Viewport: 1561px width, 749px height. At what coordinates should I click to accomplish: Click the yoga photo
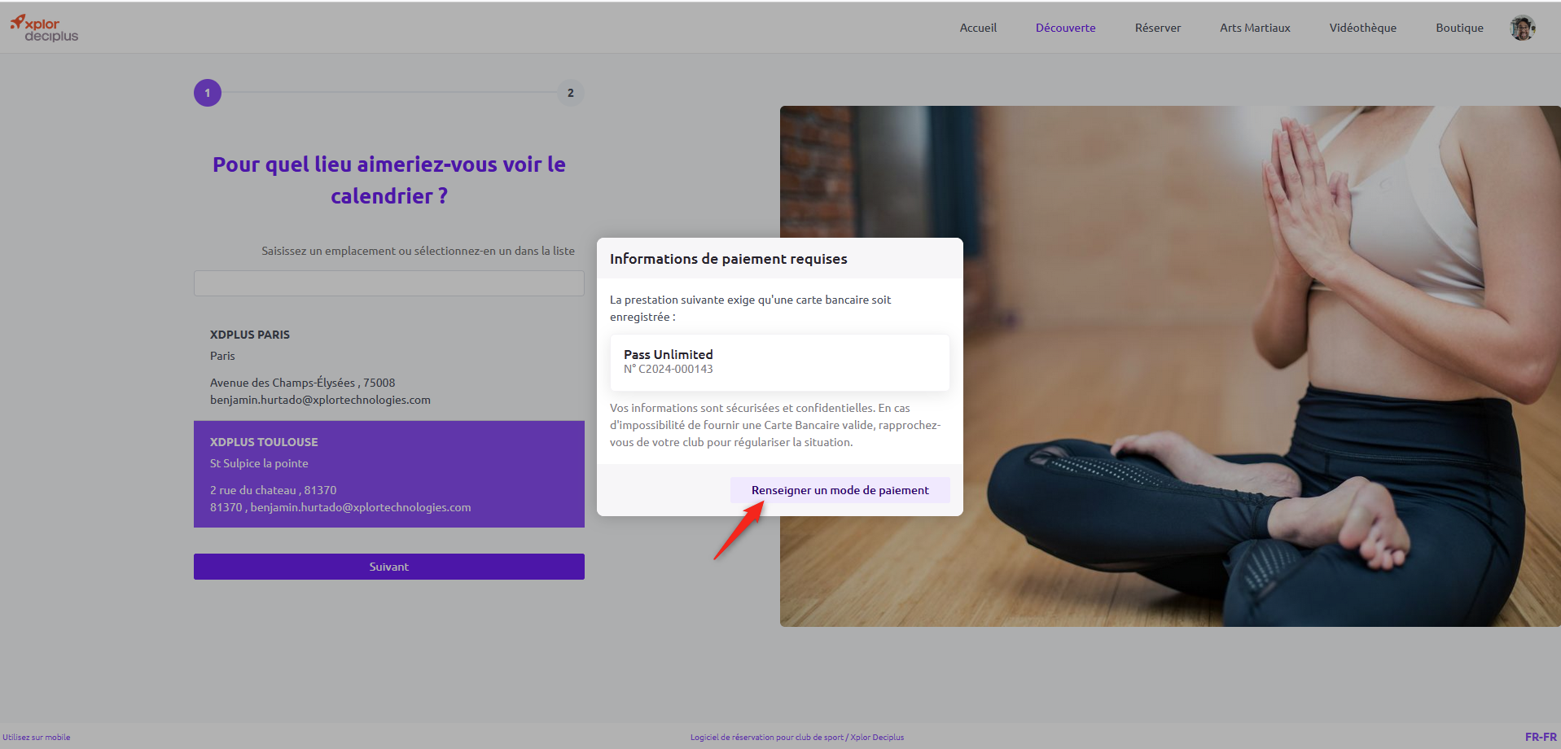coord(1170,366)
